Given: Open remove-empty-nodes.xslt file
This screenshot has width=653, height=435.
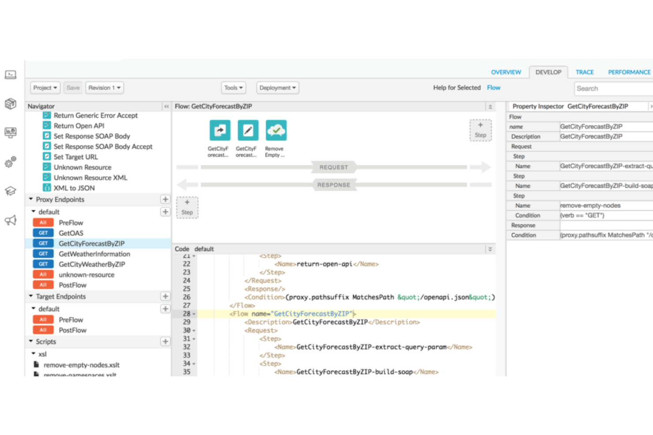Looking at the screenshot, I should [81, 365].
